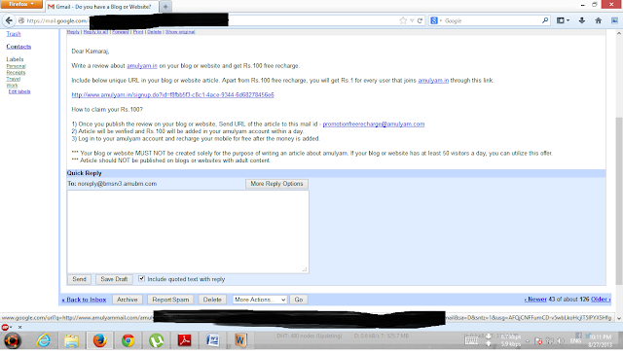Click the volume speaker tray icon
This screenshot has height=355, width=623.
(x=561, y=340)
